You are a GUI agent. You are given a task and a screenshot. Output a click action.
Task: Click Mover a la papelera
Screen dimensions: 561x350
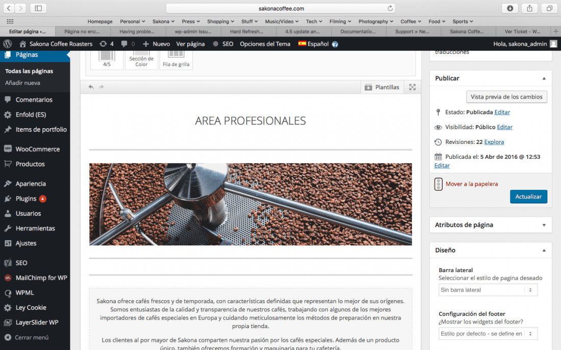pyautogui.click(x=472, y=184)
